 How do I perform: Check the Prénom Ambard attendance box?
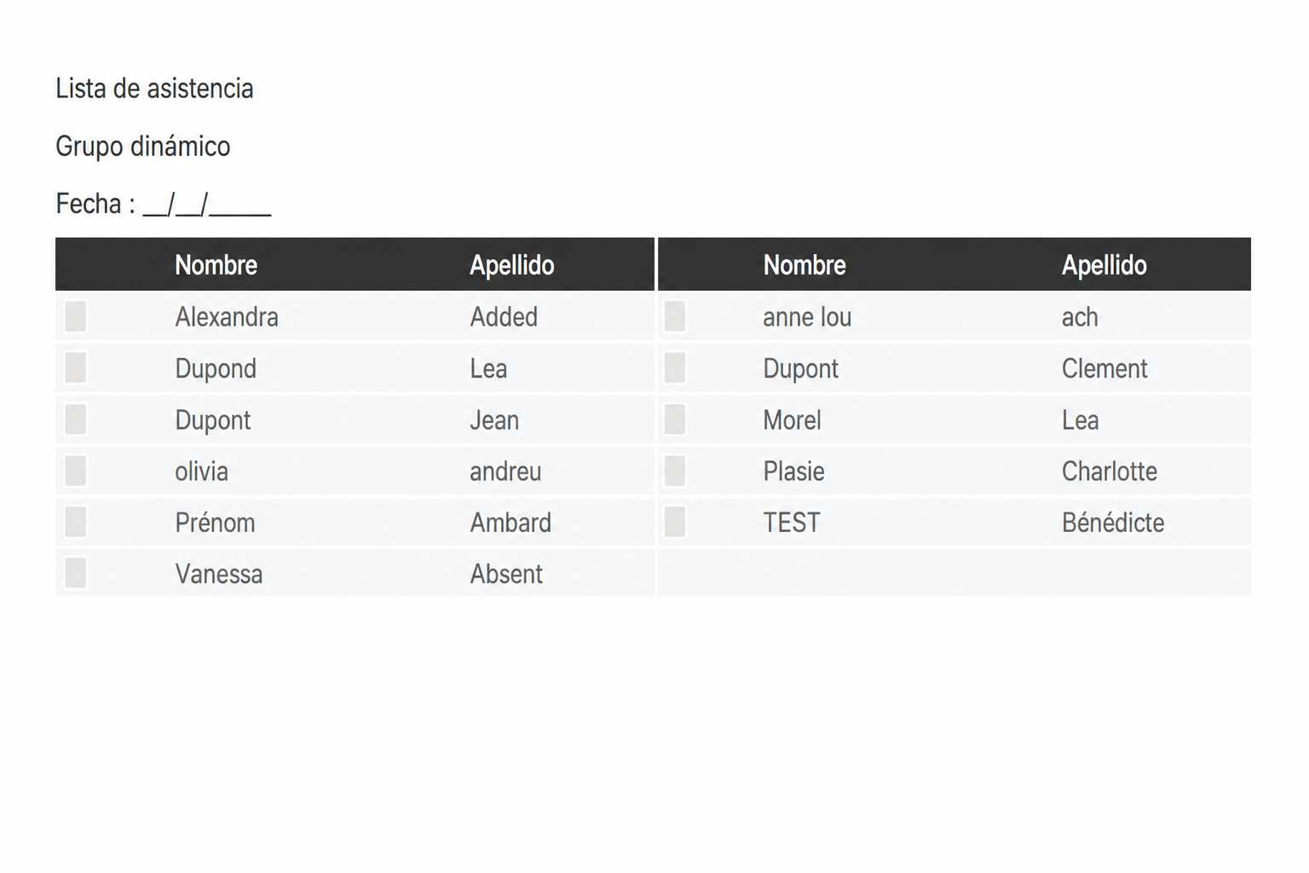pos(76,522)
